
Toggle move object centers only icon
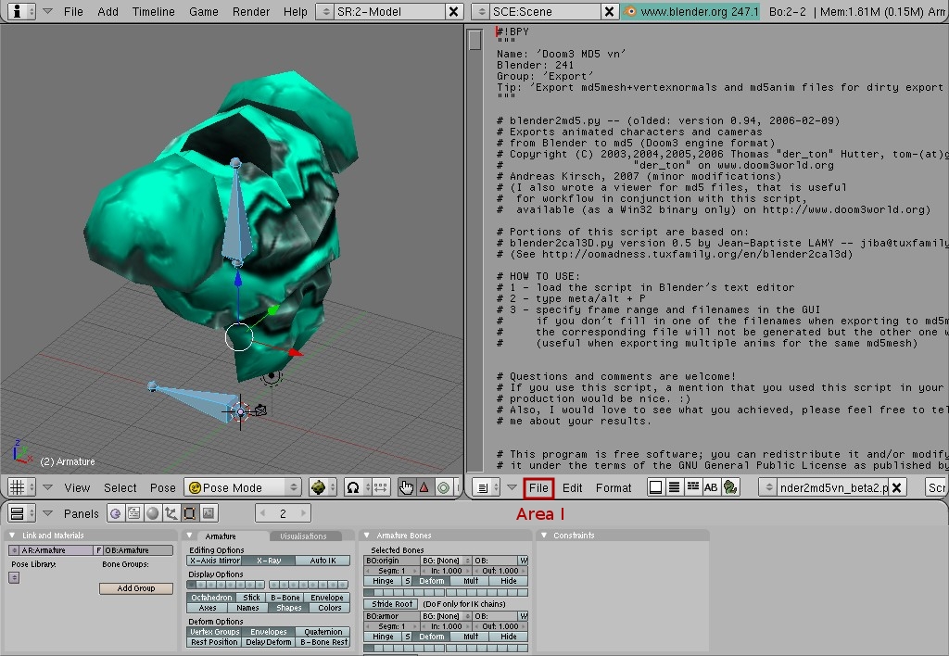381,487
